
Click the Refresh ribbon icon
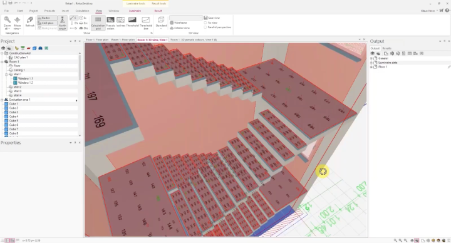point(29,22)
